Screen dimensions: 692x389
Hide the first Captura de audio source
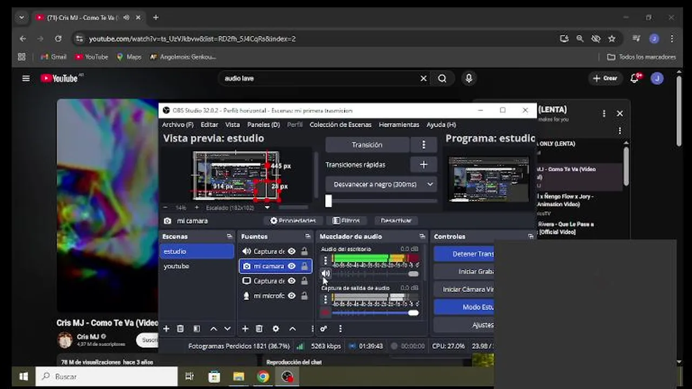click(x=292, y=251)
